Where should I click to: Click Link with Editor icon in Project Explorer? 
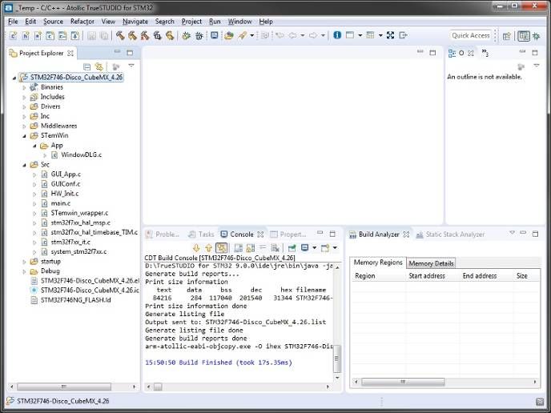click(x=99, y=66)
